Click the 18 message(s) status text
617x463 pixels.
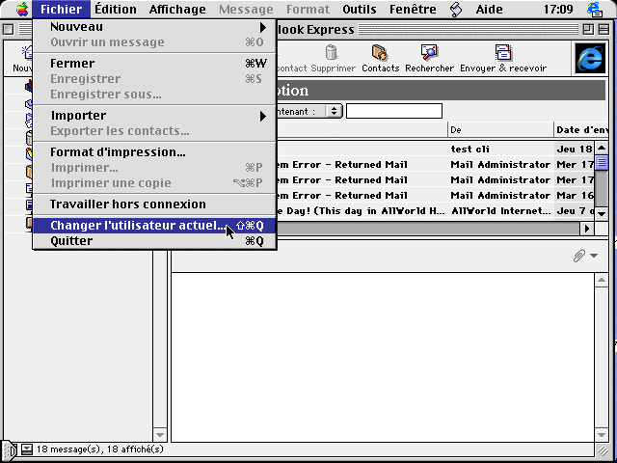click(x=100, y=449)
